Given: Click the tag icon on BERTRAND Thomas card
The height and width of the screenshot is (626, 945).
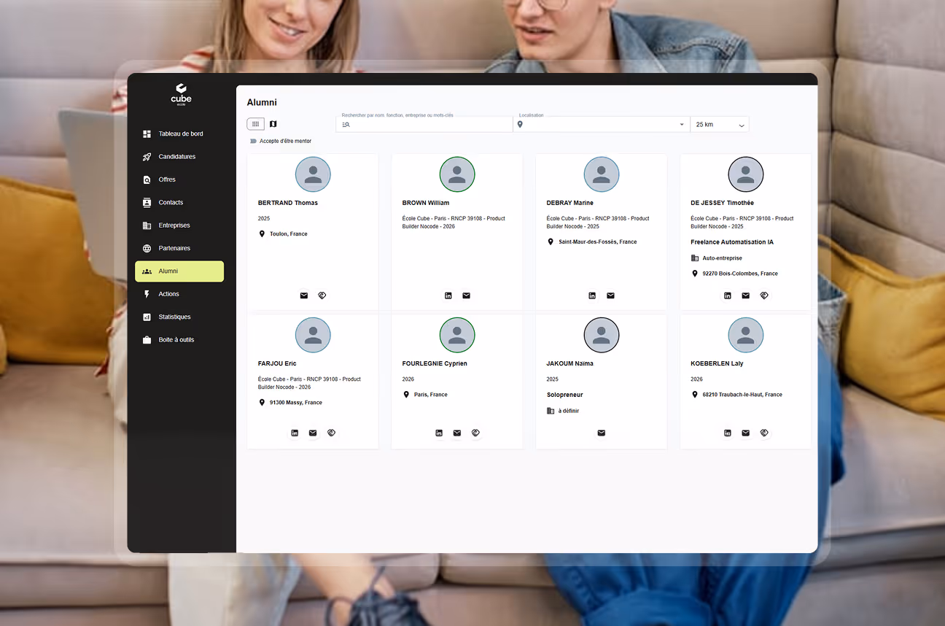Looking at the screenshot, I should [322, 295].
